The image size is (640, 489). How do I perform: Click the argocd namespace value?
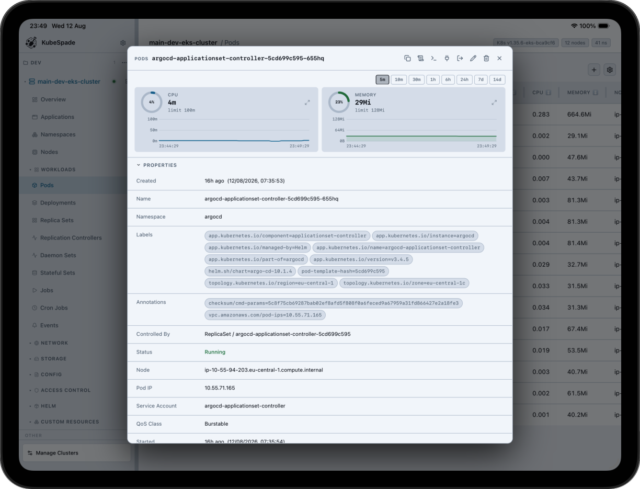(213, 217)
